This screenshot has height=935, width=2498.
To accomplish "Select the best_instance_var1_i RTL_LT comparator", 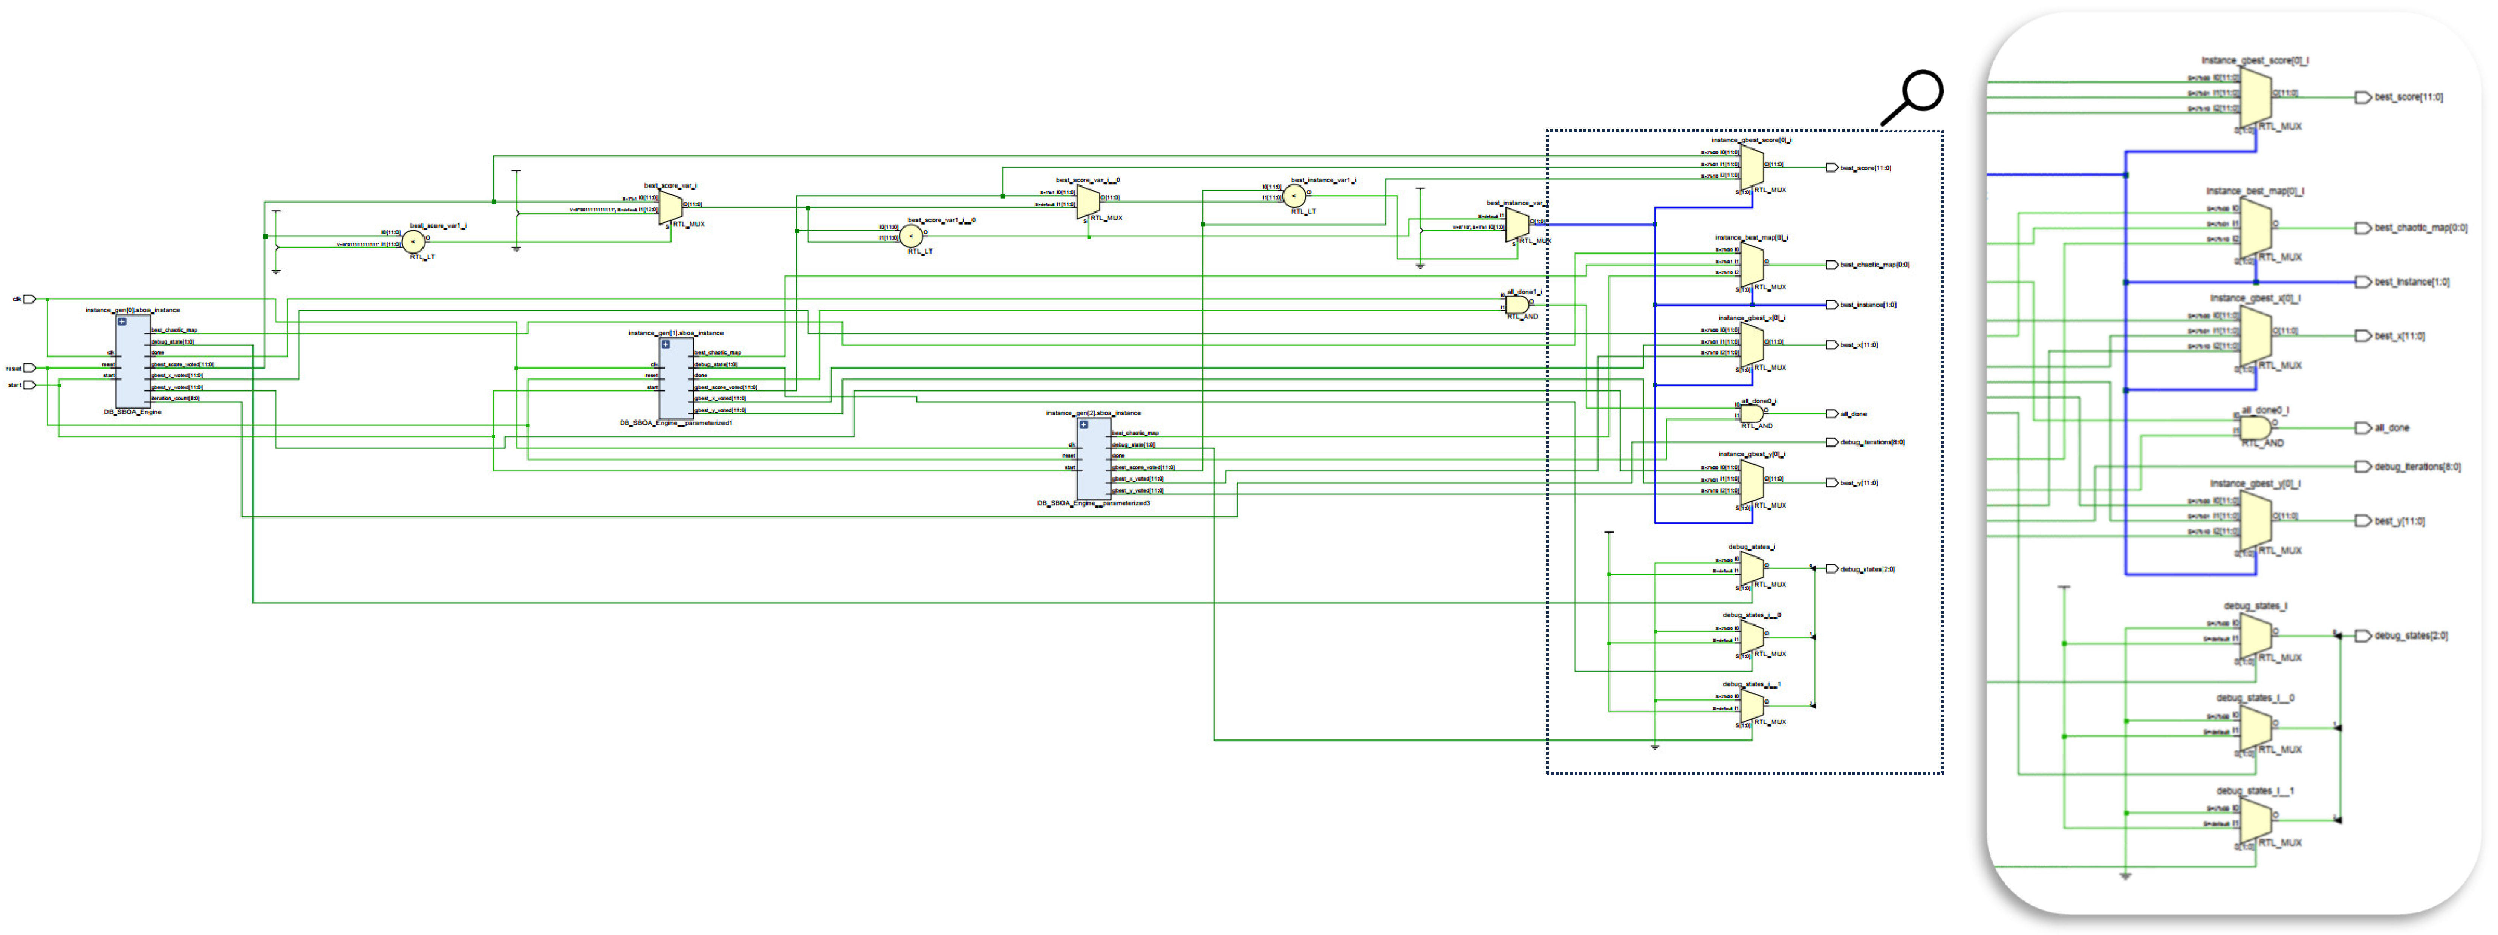I will click(1294, 197).
